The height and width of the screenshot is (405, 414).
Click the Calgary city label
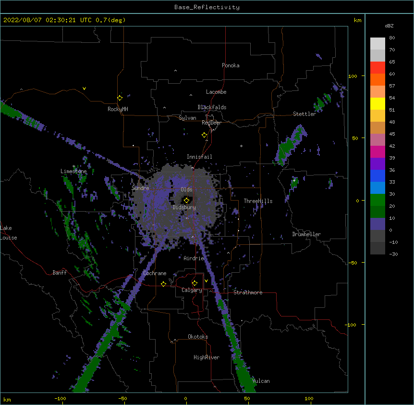pos(192,290)
